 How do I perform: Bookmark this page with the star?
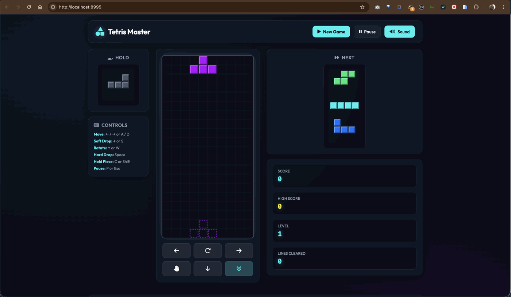click(x=362, y=7)
